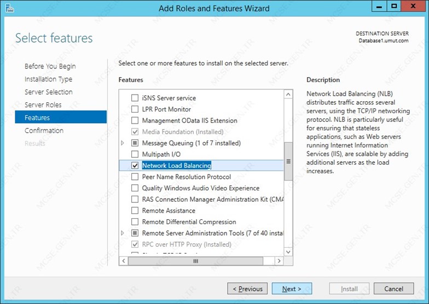Click the Next button
Viewport: 429px width, 304px height.
(x=292, y=289)
